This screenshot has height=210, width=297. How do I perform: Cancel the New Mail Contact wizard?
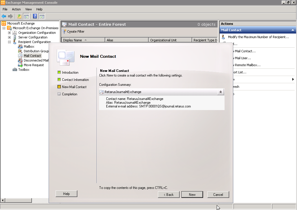[218, 194]
